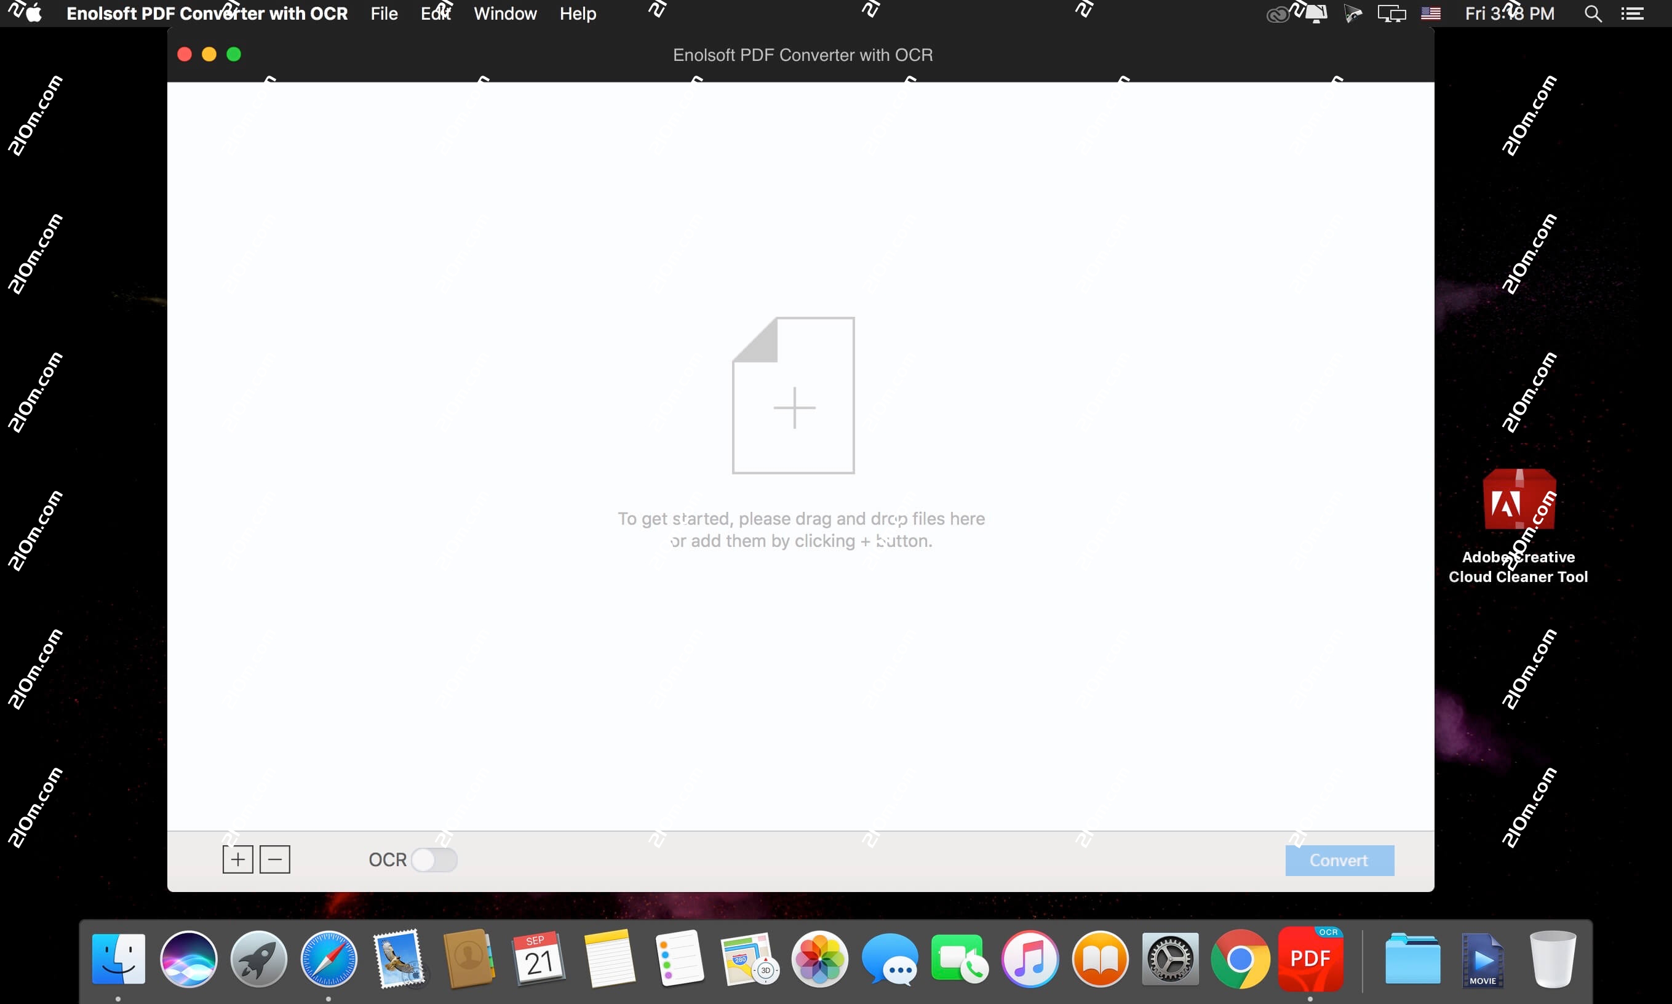The image size is (1672, 1004).
Task: Click the Creative Cloud status bar icon
Action: (x=1276, y=13)
